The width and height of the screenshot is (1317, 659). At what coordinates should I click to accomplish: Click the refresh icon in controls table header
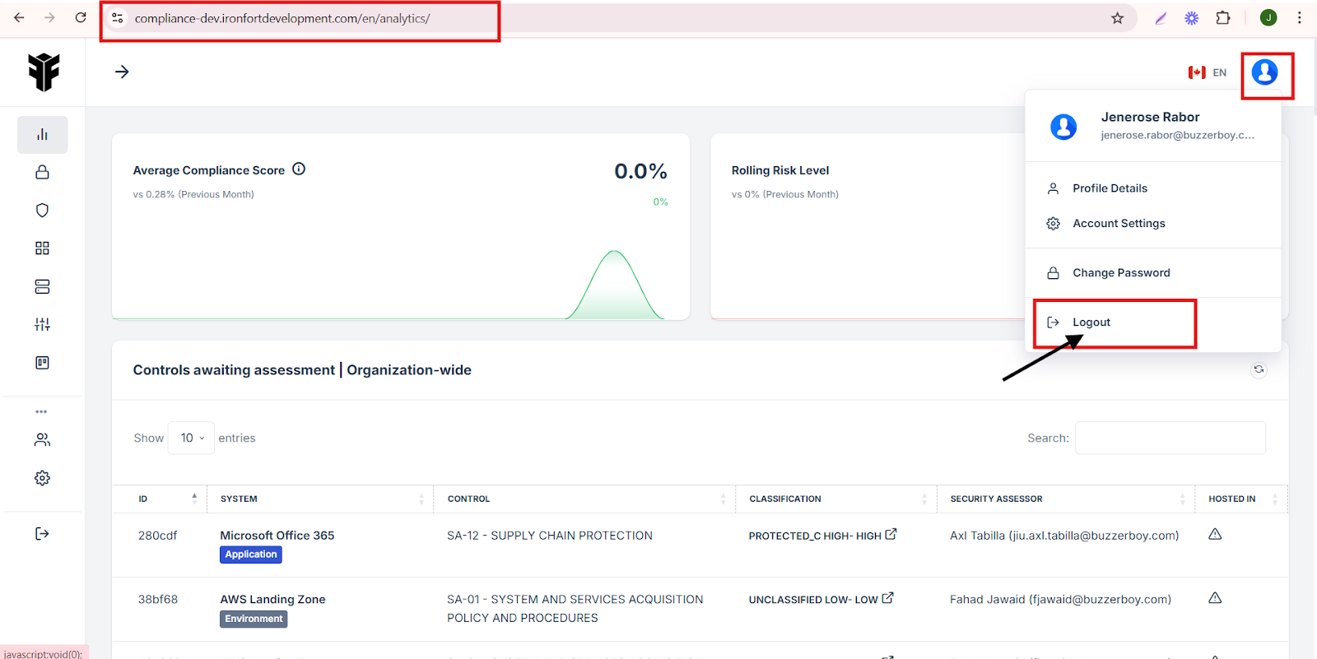coord(1259,369)
